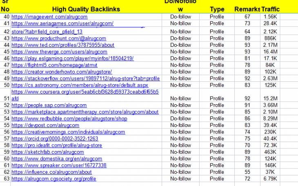
Task: Open the orcid.org 0000-0002-3522-1263 link
Action: [55, 139]
